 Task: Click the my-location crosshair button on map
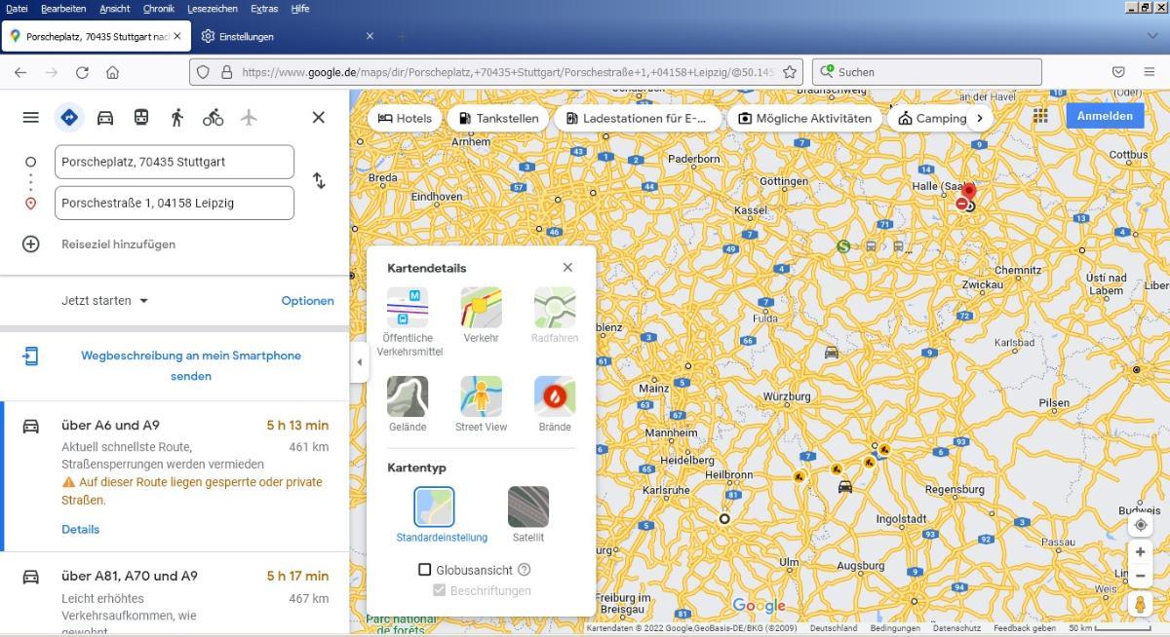click(x=1140, y=525)
